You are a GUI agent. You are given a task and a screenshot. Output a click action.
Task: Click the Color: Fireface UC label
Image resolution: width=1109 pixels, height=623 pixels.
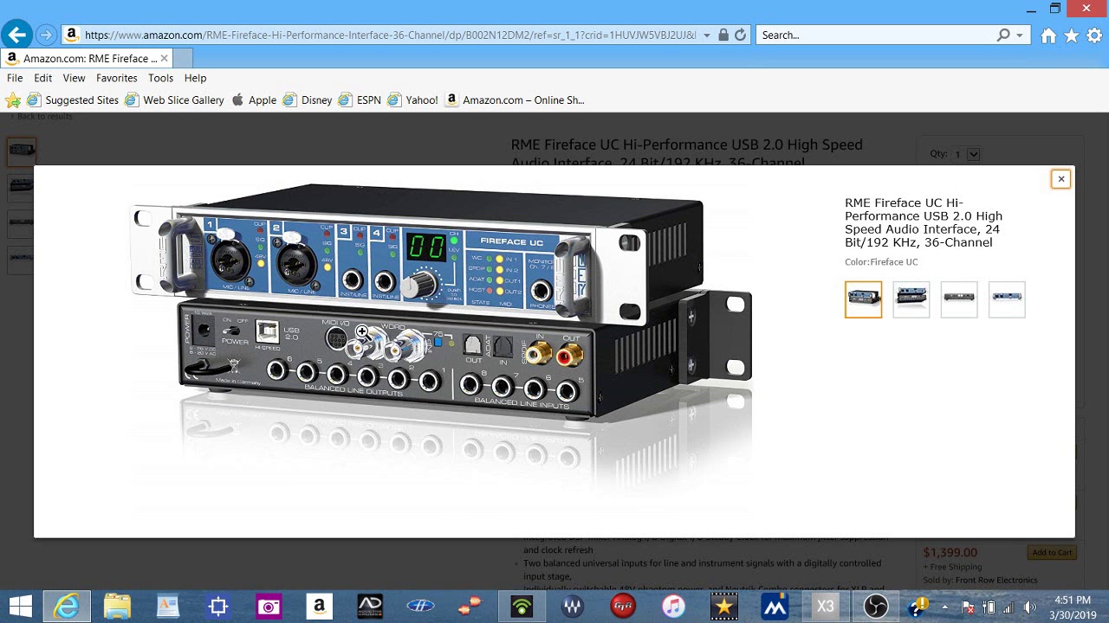(x=881, y=262)
